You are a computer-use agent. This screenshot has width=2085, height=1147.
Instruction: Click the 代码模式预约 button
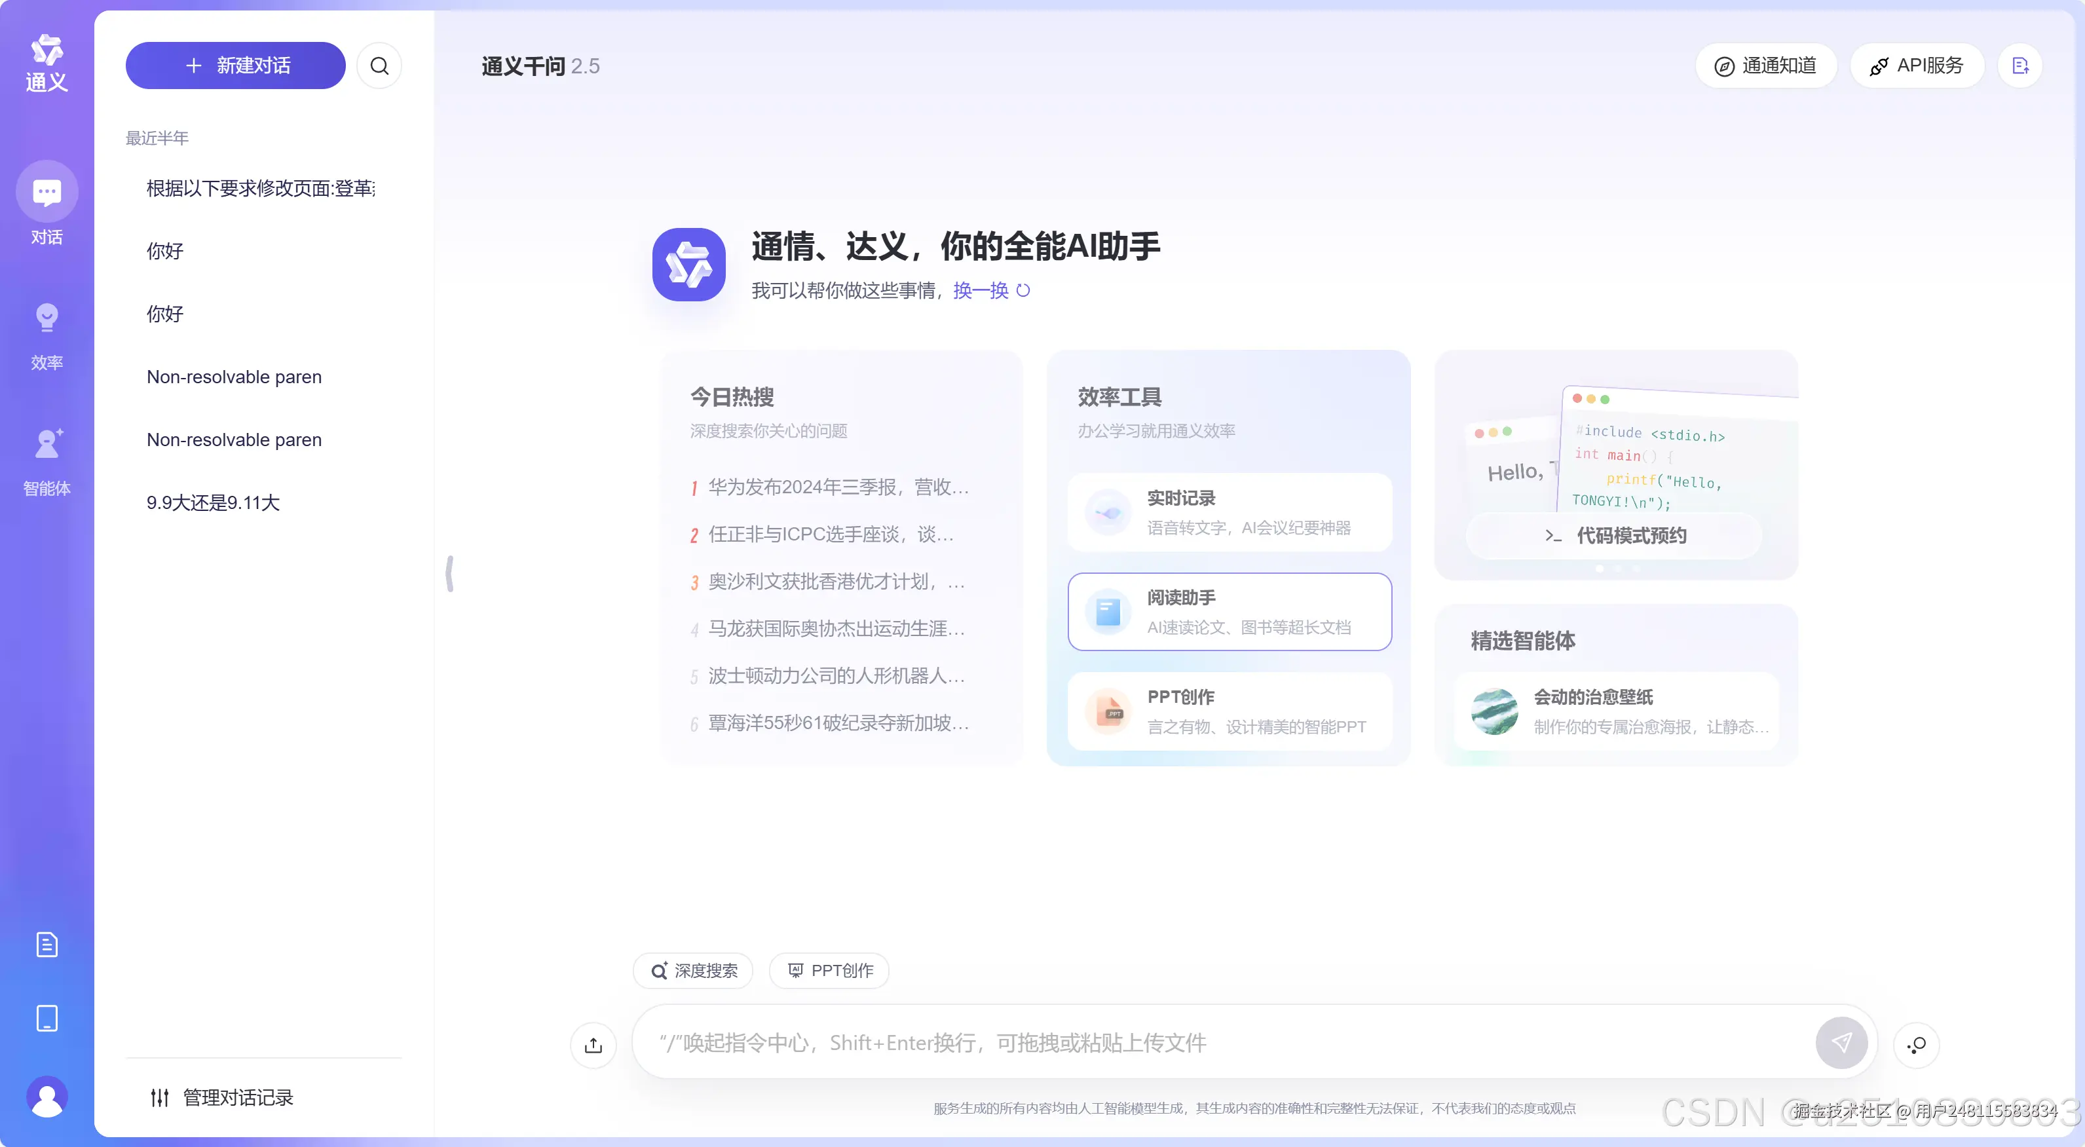[x=1614, y=536]
